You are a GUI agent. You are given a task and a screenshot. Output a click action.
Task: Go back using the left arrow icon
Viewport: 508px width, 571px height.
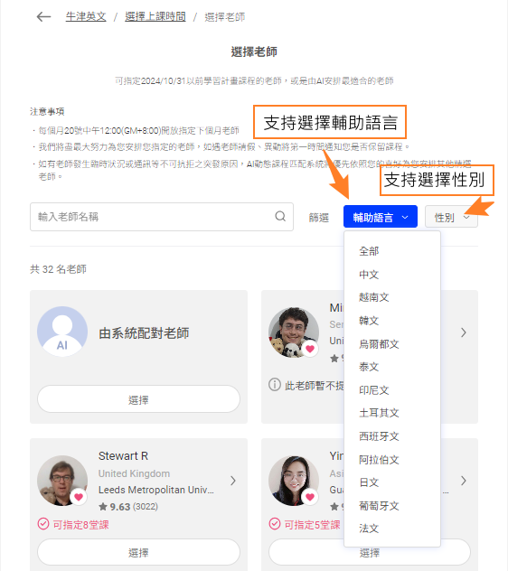(x=43, y=17)
